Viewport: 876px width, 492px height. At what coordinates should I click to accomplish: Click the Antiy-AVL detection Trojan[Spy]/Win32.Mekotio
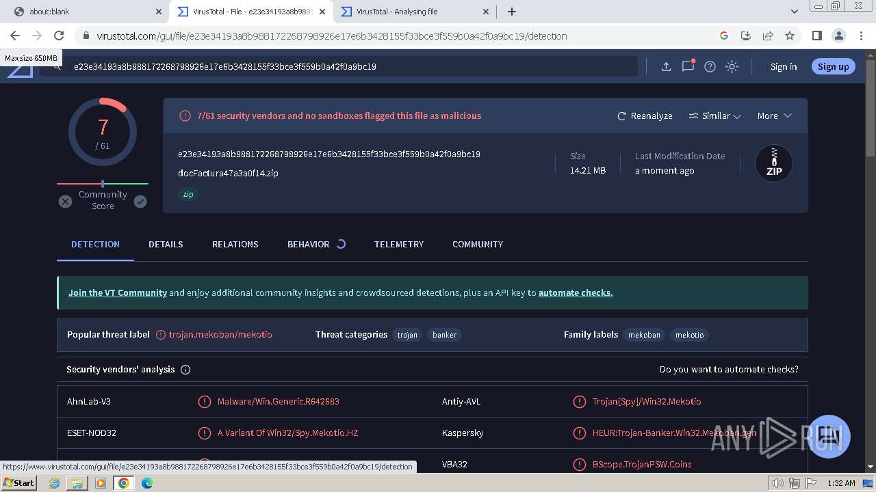[x=647, y=402]
